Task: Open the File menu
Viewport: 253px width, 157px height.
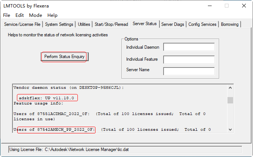Action: 7,15
